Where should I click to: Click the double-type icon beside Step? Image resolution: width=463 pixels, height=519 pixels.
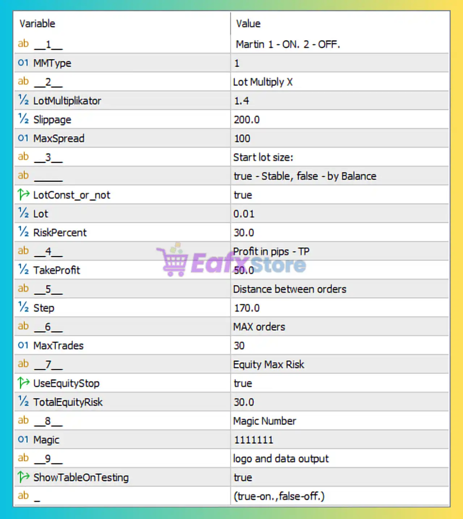tap(24, 307)
